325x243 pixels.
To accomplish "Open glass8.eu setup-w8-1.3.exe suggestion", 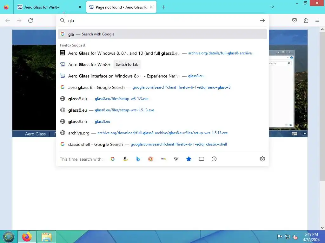I will tap(162, 99).
